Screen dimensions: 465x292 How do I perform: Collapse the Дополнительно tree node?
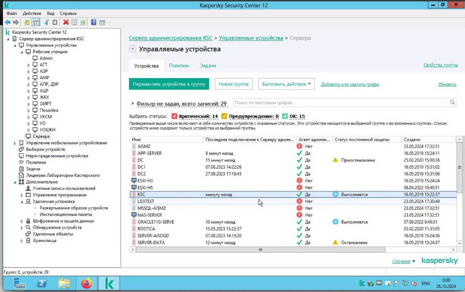[x=15, y=182]
